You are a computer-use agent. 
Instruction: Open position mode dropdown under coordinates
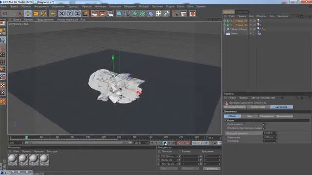click(169, 169)
